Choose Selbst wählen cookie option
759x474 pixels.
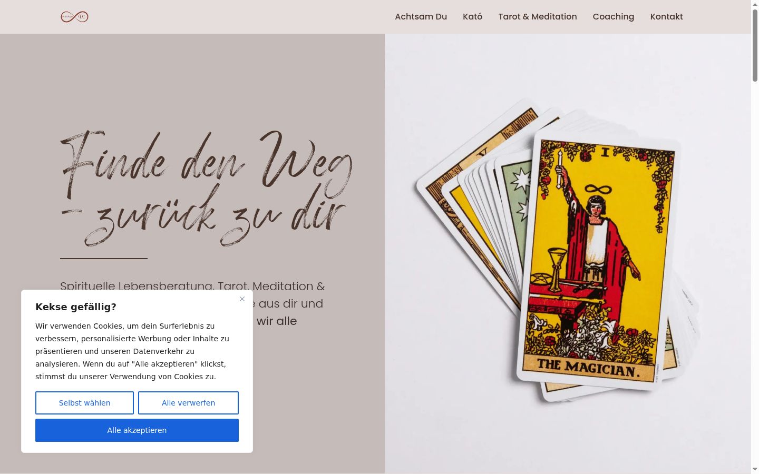click(84, 403)
